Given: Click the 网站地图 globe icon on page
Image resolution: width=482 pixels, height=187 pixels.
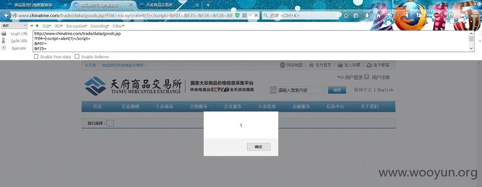Looking at the screenshot, I should [x=283, y=65].
